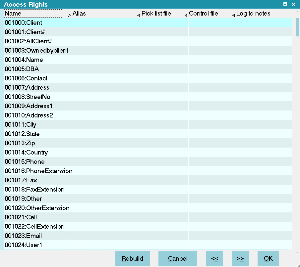Screen dimensions: 300x267
Task: Select row 001011:City
Action: coord(148,124)
